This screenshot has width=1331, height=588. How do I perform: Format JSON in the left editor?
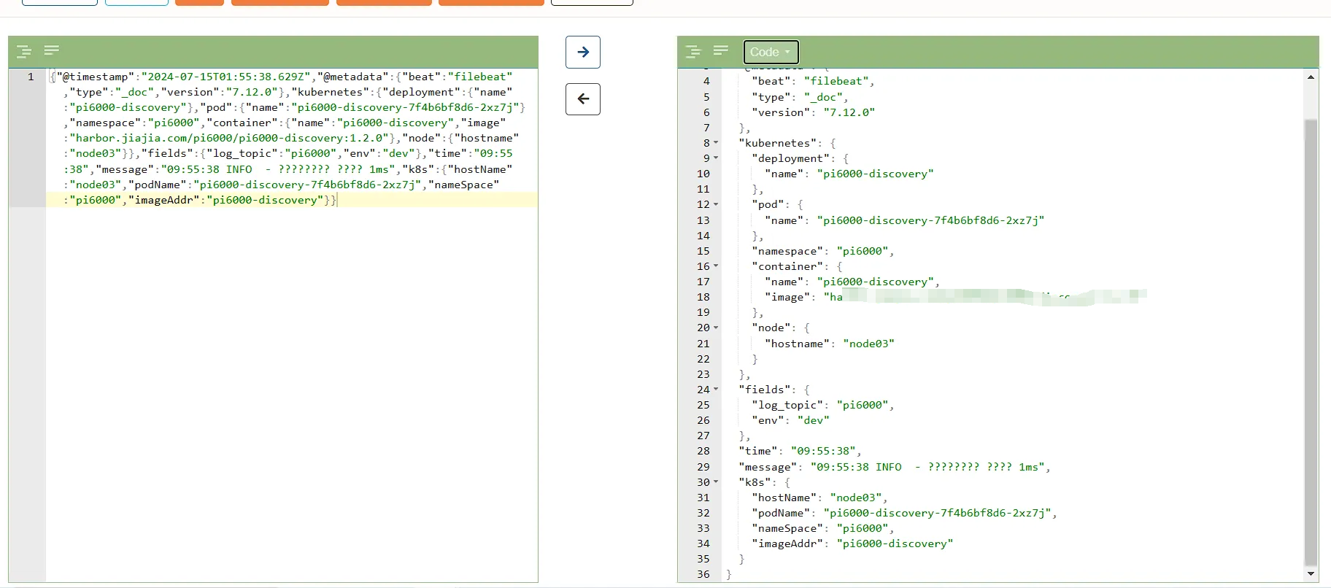23,51
